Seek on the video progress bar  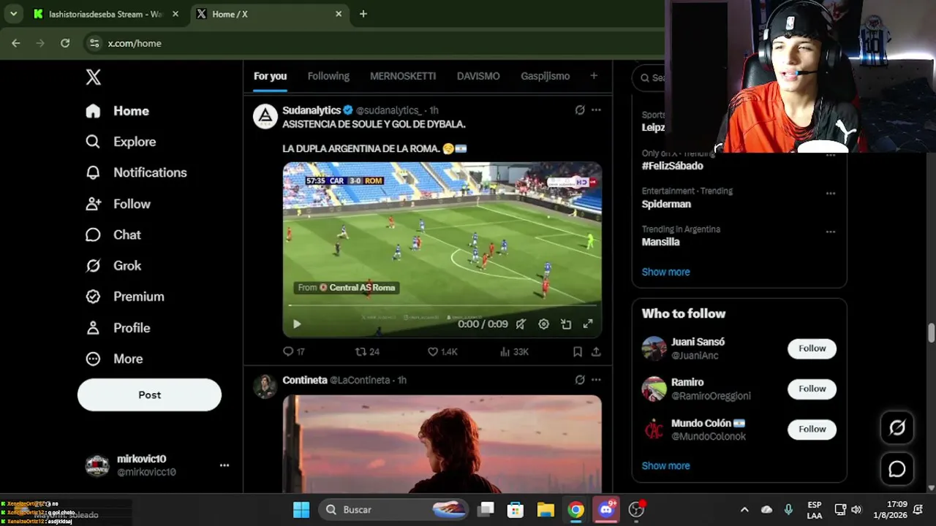click(442, 305)
